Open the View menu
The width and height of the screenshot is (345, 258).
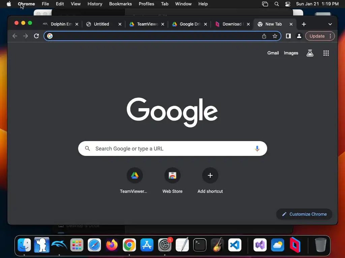(x=75, y=4)
